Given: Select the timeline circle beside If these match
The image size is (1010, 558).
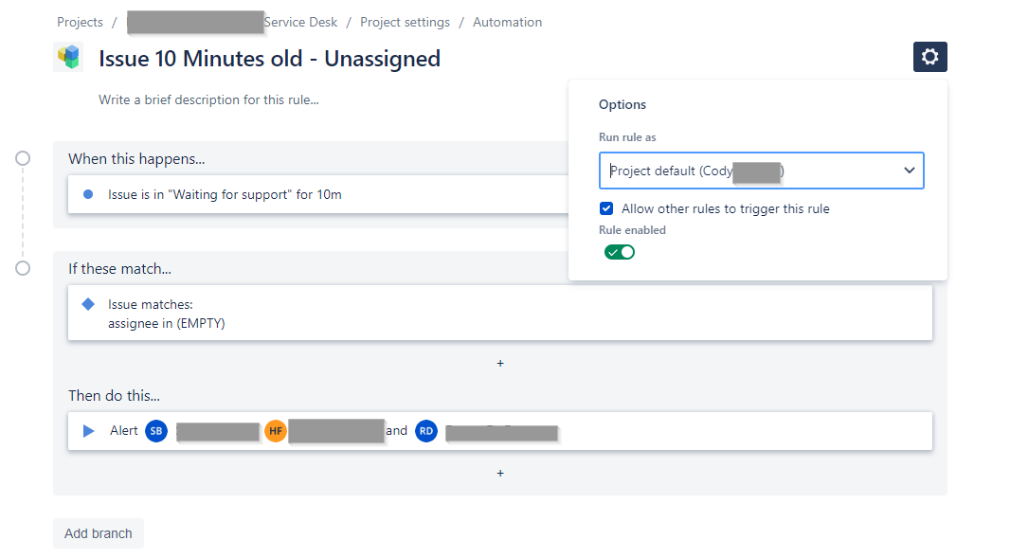Looking at the screenshot, I should click(23, 268).
